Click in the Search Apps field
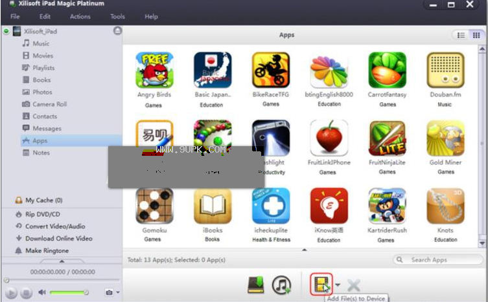Screen dimensions: 488x302 click(x=438, y=260)
